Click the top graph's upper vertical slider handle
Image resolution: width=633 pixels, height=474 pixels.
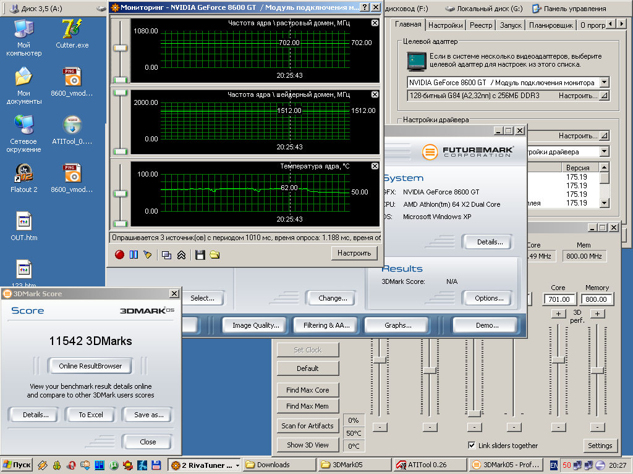point(121,48)
